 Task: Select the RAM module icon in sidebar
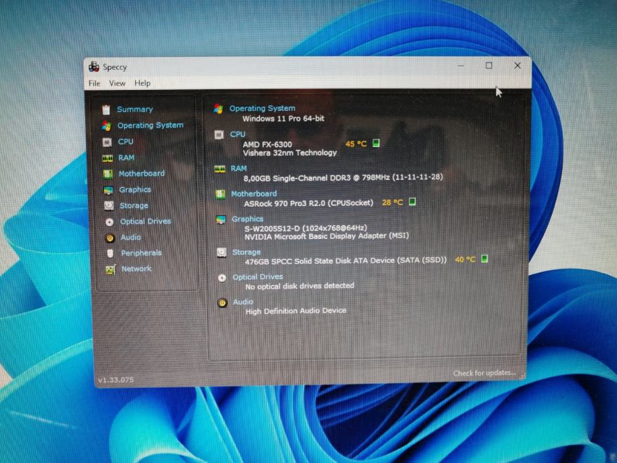click(107, 158)
